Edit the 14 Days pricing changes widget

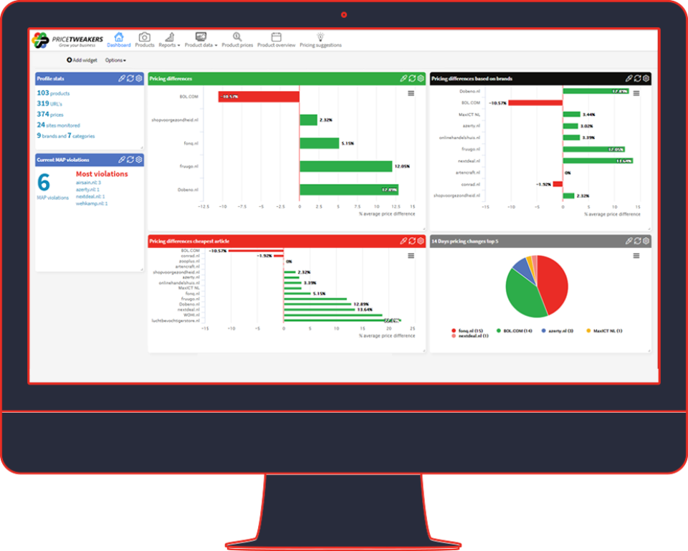click(x=629, y=241)
